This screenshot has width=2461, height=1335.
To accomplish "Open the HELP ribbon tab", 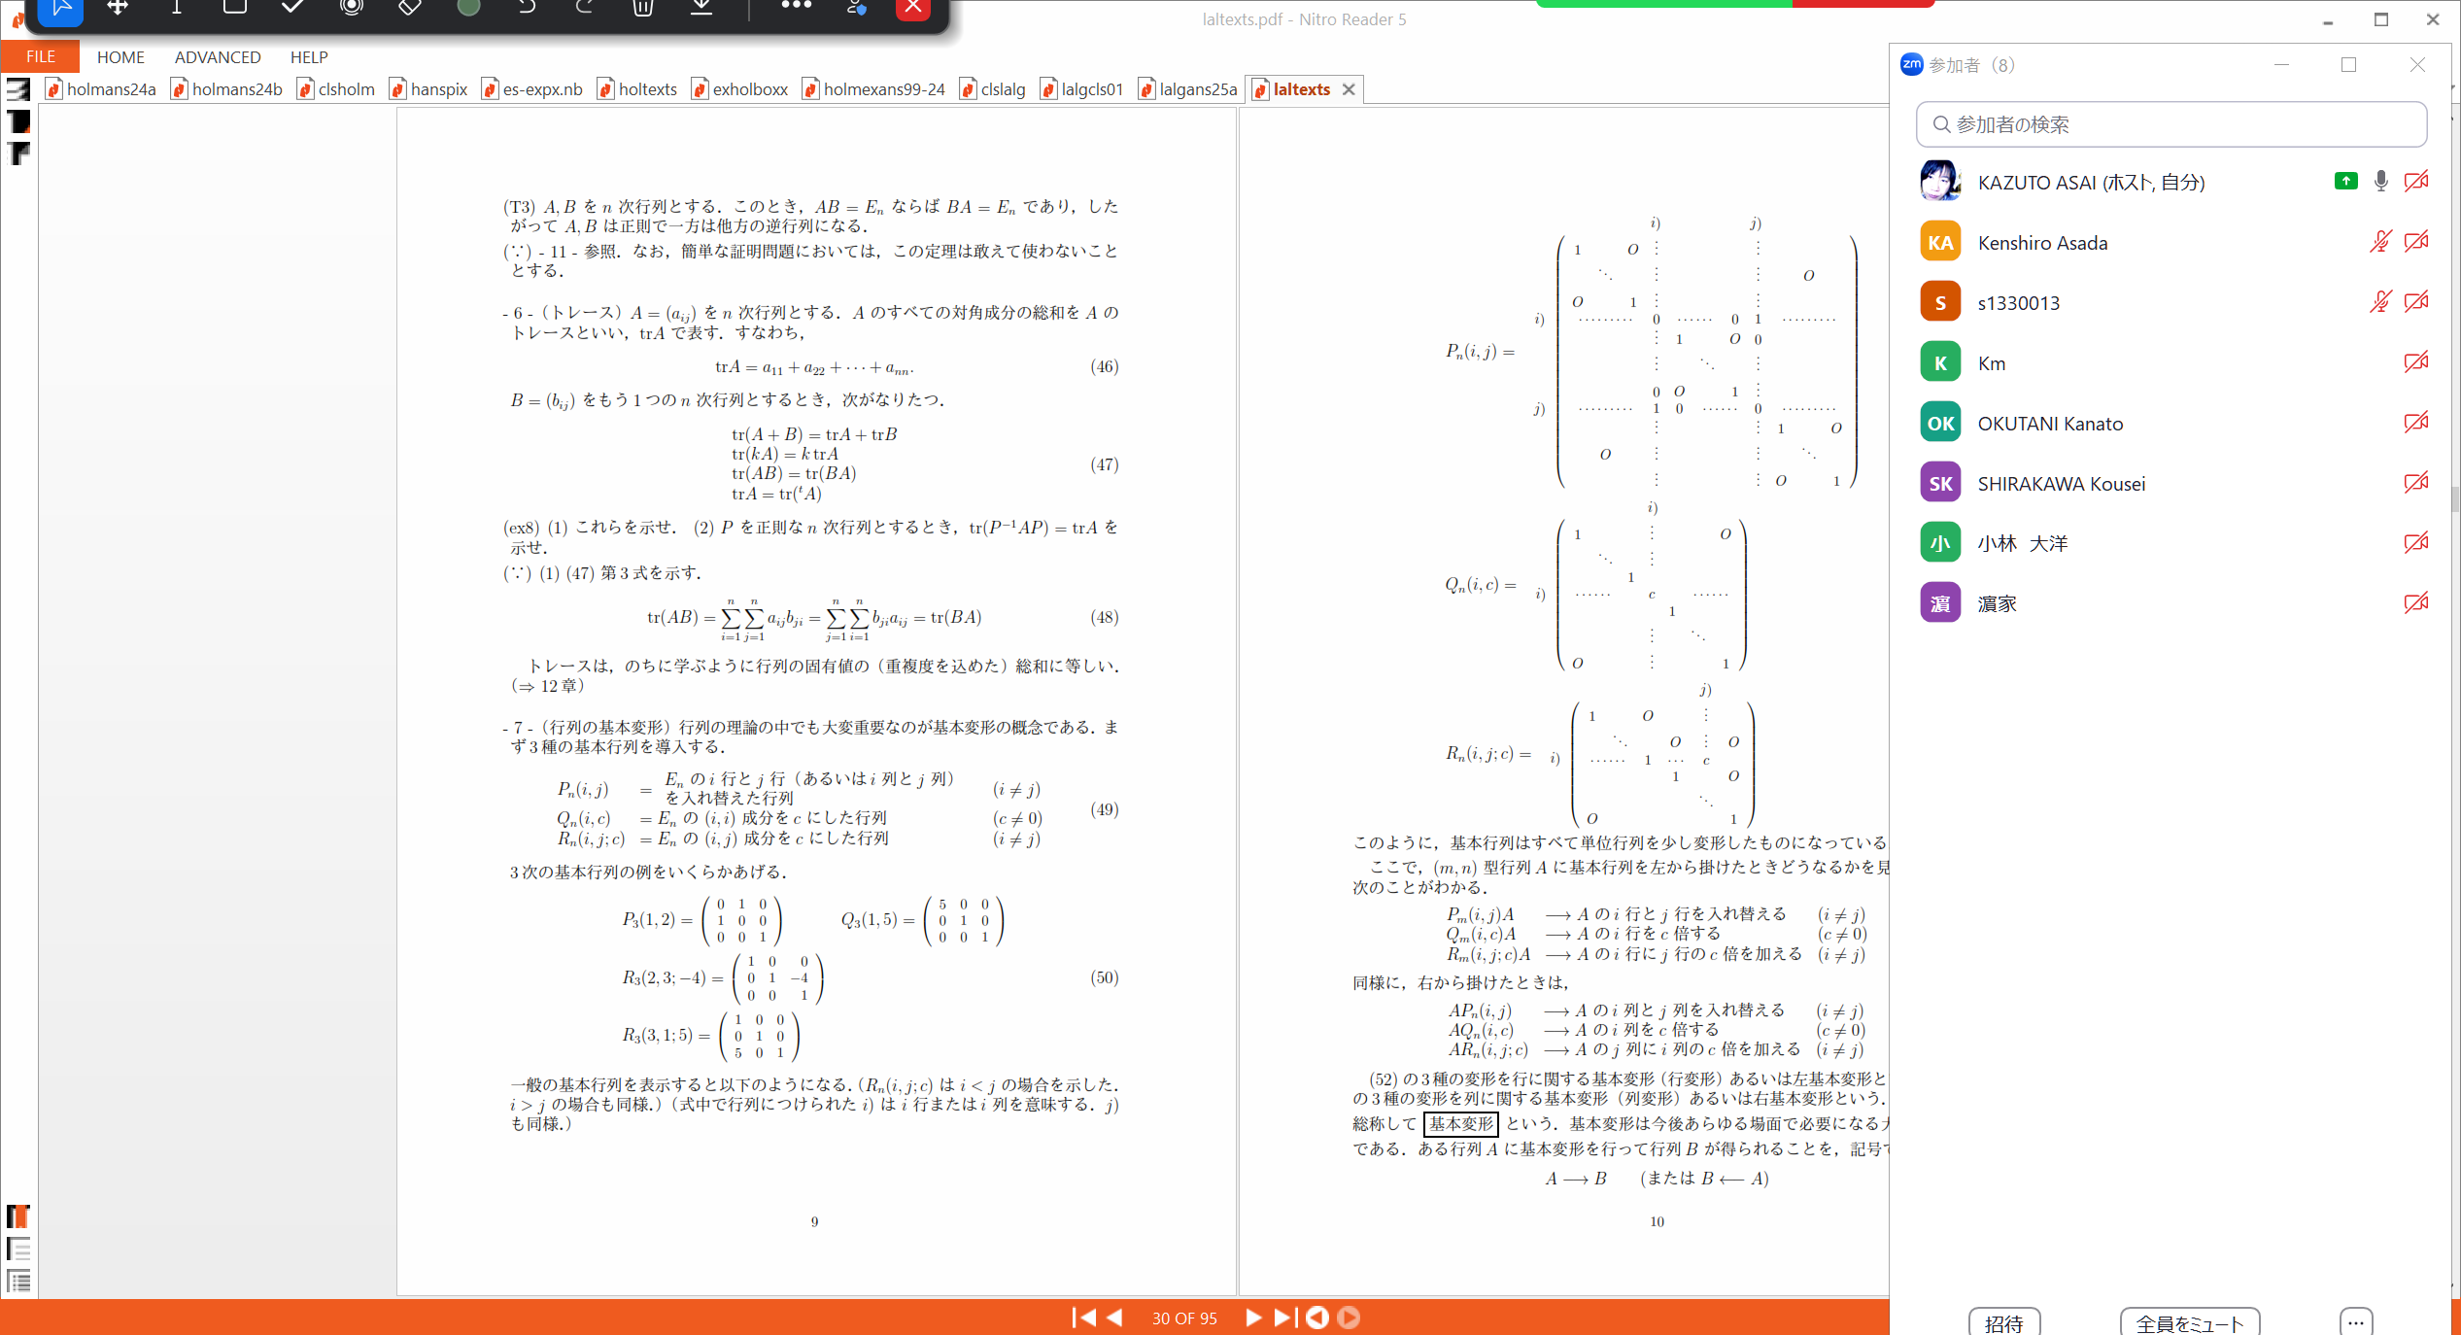I will 309,57.
